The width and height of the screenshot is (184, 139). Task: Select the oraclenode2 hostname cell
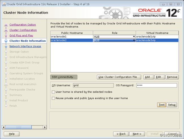pyautogui.click(x=72, y=40)
